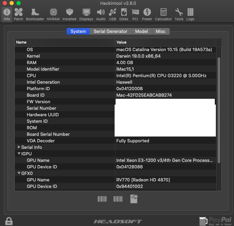Click the Value column header
This screenshot has height=226, width=234.
[165, 42]
